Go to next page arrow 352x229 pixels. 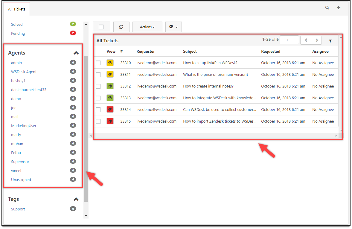click(316, 40)
